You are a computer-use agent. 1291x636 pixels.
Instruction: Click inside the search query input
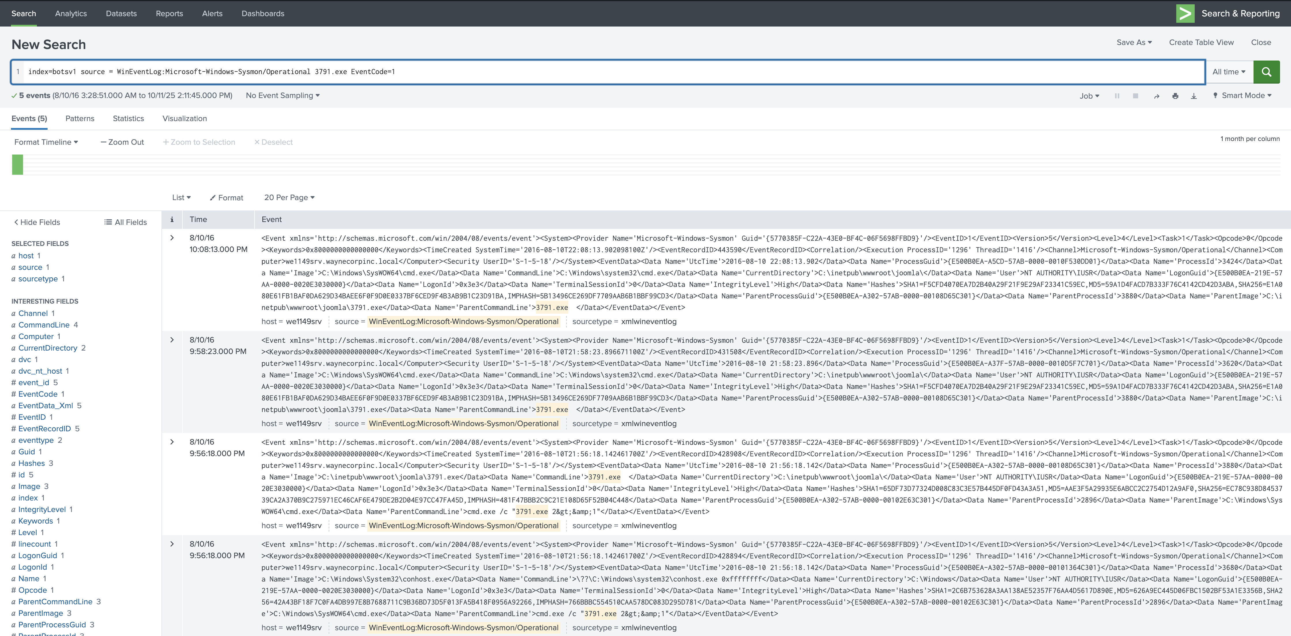[x=601, y=72]
